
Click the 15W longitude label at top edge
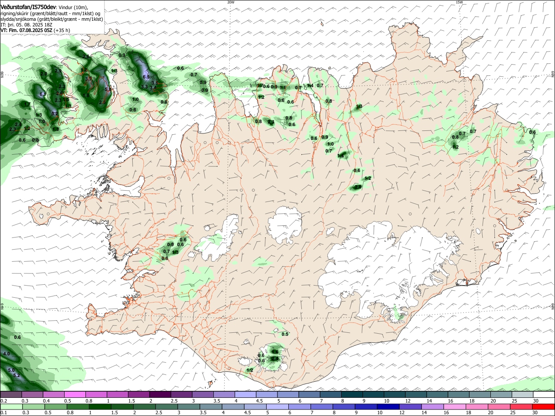[459, 2]
